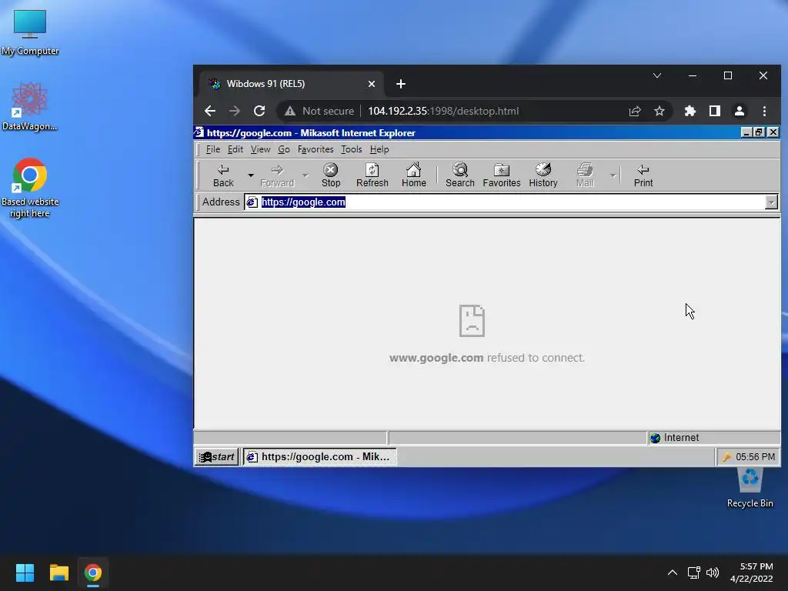Click the Chrome back arrow

pyautogui.click(x=209, y=111)
